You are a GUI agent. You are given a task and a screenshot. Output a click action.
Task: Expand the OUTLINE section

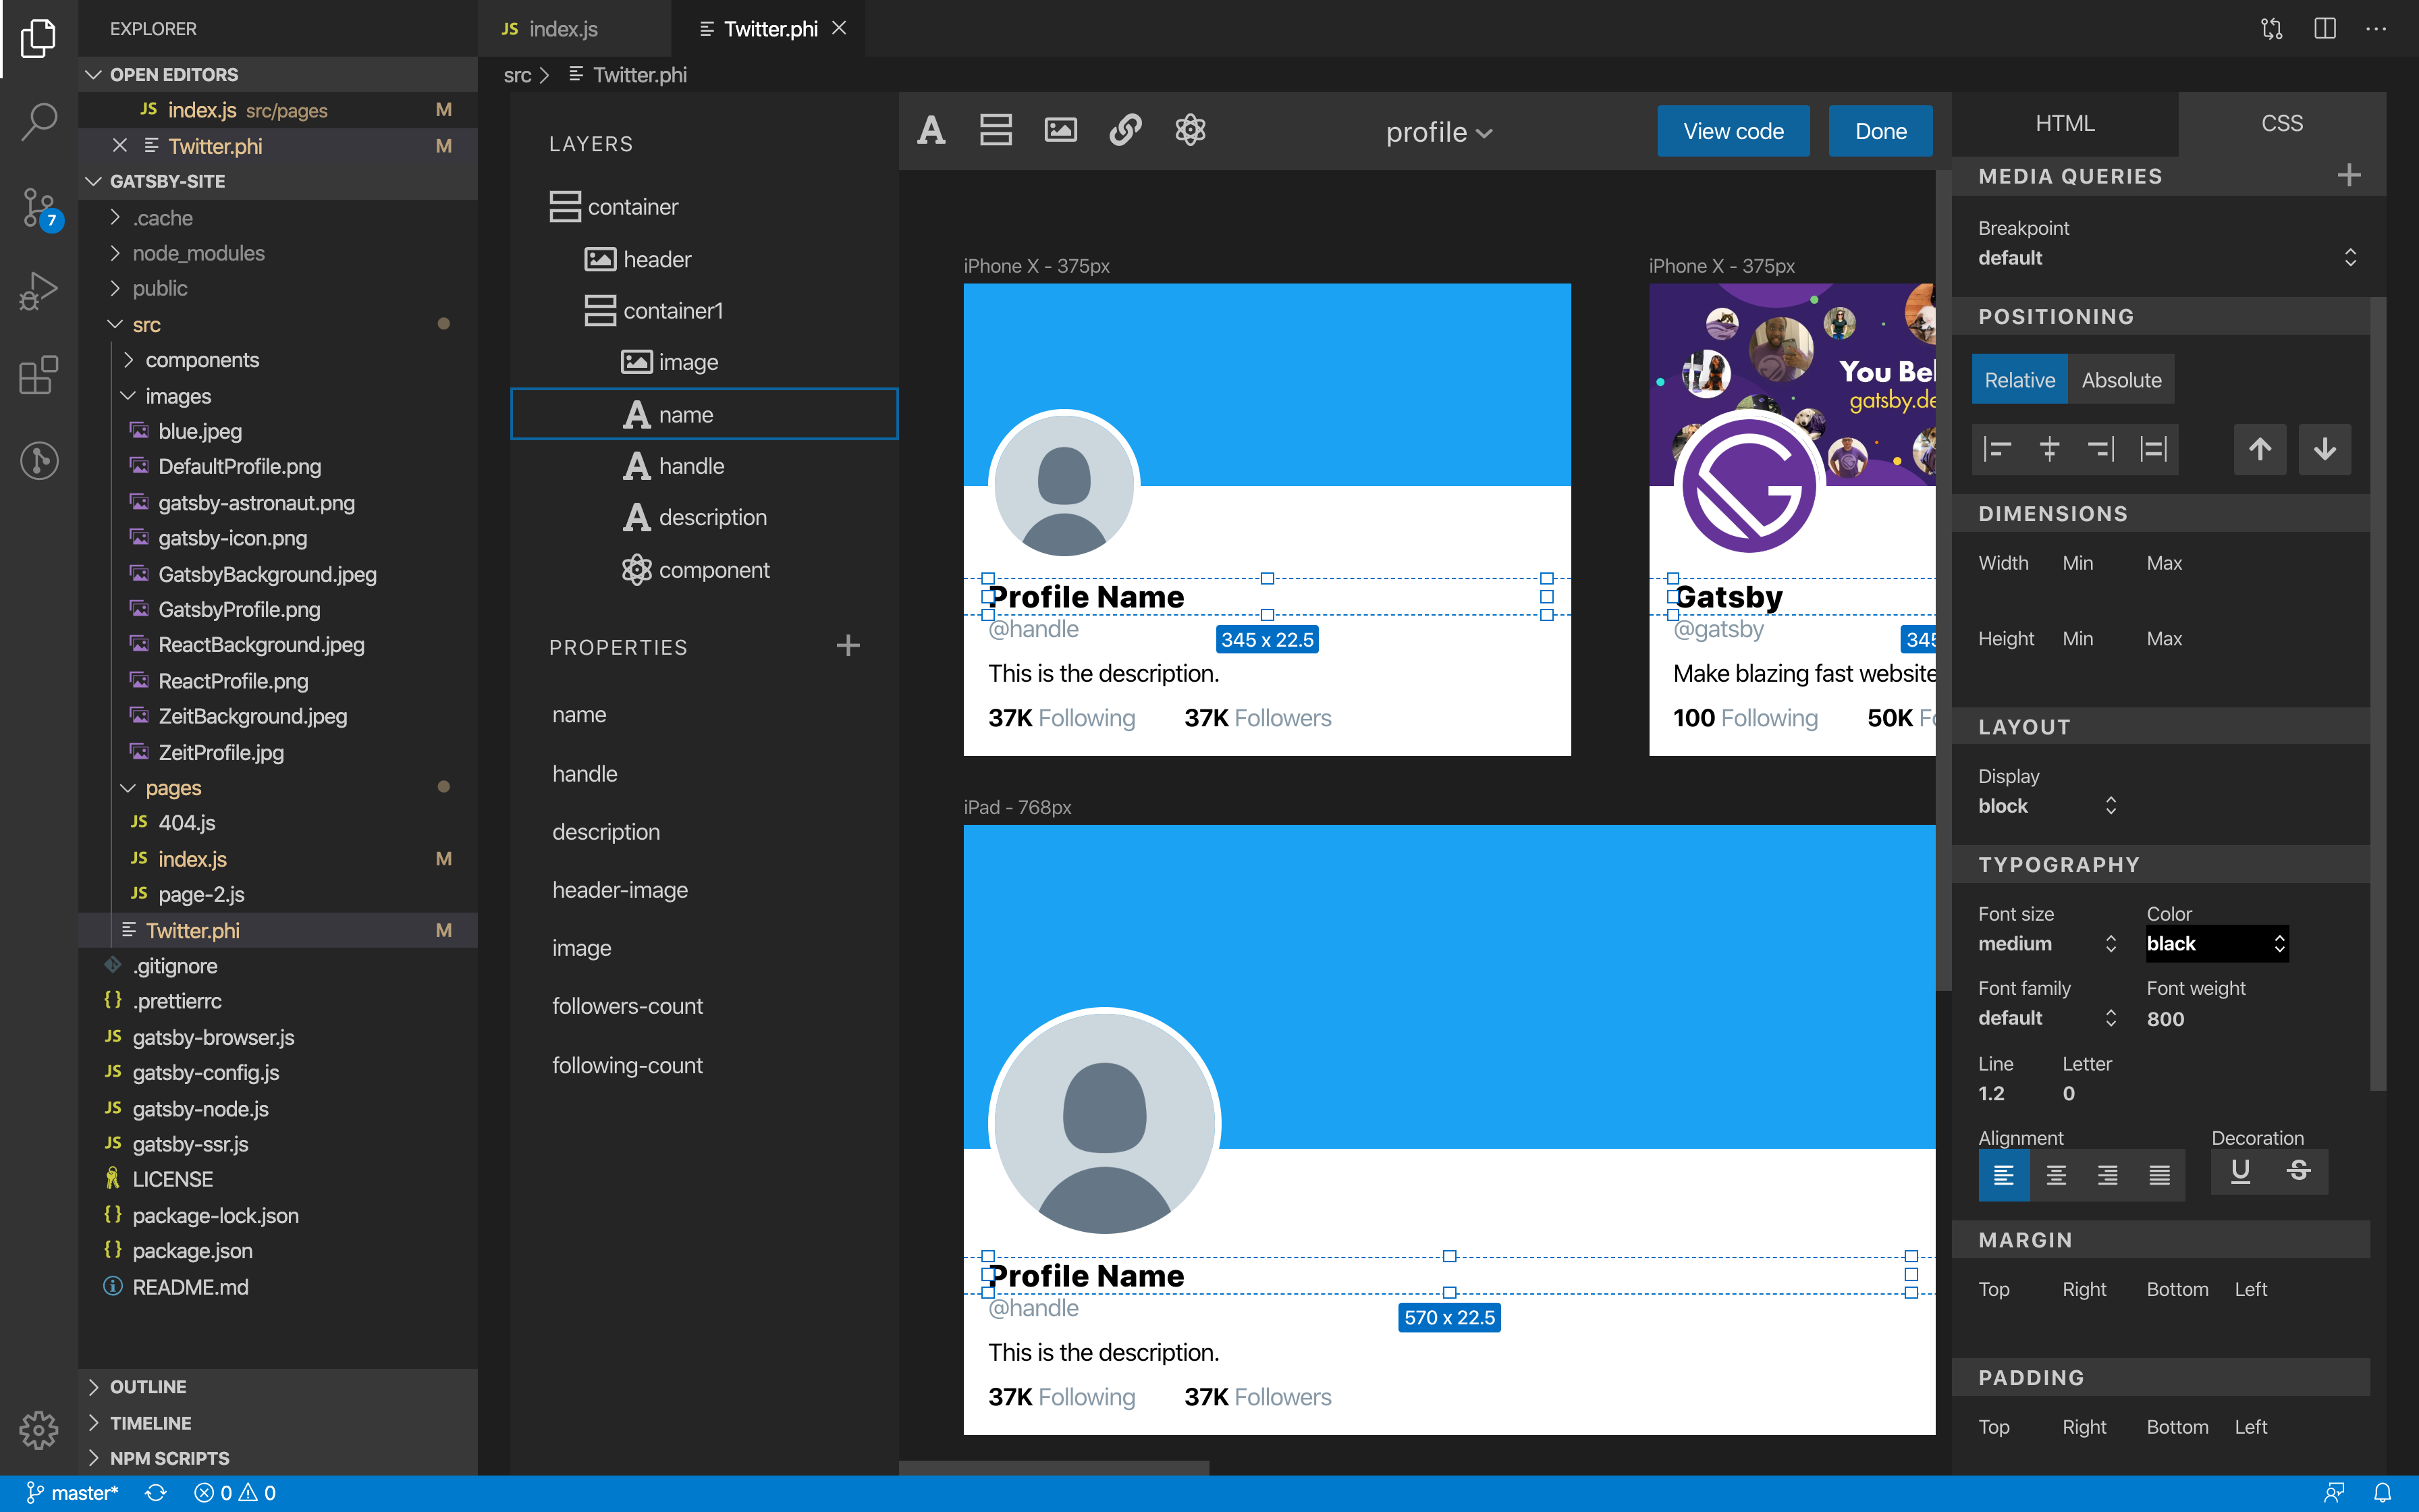278,1386
